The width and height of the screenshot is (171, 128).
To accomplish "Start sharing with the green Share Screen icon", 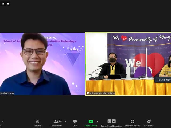I will [x=91, y=122].
